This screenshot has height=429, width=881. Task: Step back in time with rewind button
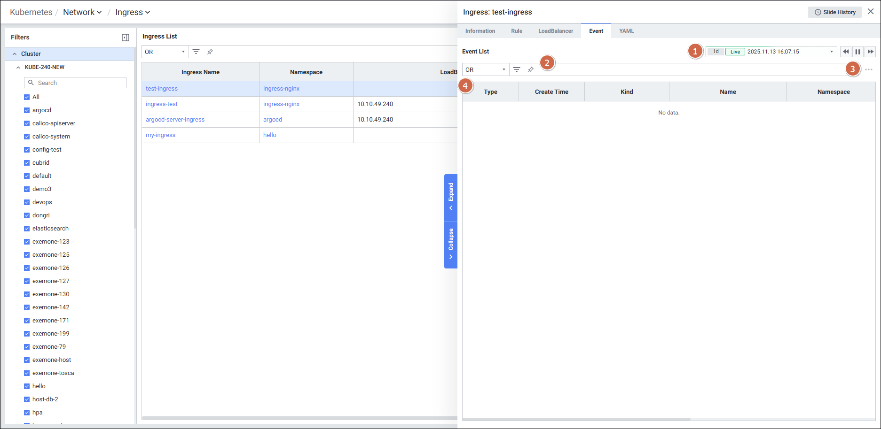[x=846, y=52]
